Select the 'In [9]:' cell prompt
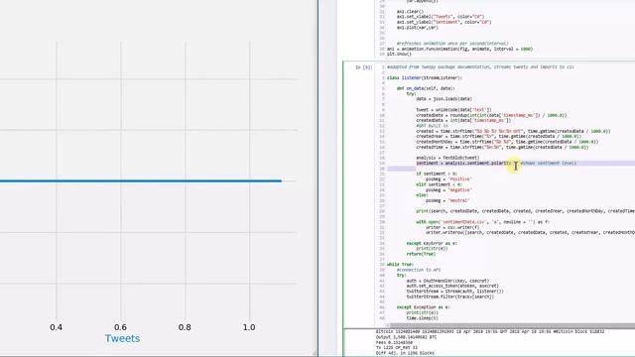Screen dimensions: 635x357 click(363, 67)
